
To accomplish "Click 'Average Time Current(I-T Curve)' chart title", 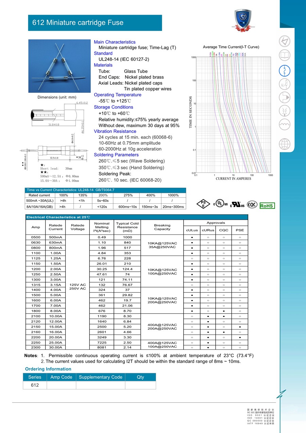I will [x=231, y=47].
